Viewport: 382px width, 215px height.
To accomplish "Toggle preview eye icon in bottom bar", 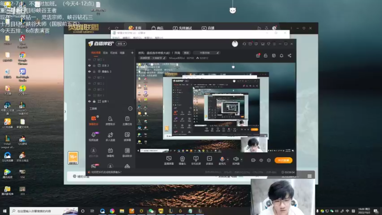I will coord(261,160).
